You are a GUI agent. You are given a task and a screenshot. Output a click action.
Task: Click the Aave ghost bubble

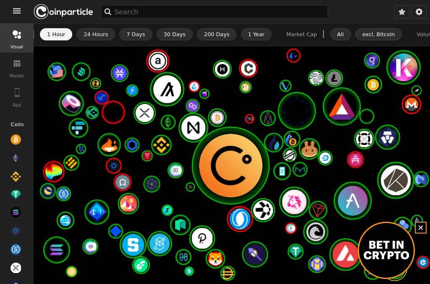[x=353, y=201]
